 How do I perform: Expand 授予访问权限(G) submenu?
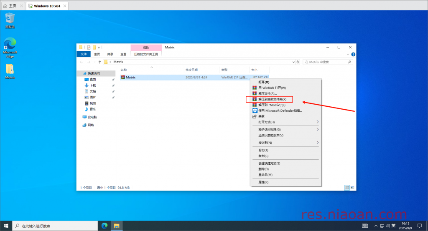pos(318,129)
